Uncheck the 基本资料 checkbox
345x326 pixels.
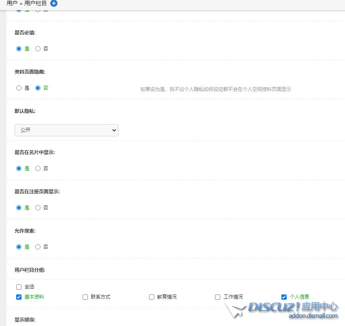click(x=19, y=296)
